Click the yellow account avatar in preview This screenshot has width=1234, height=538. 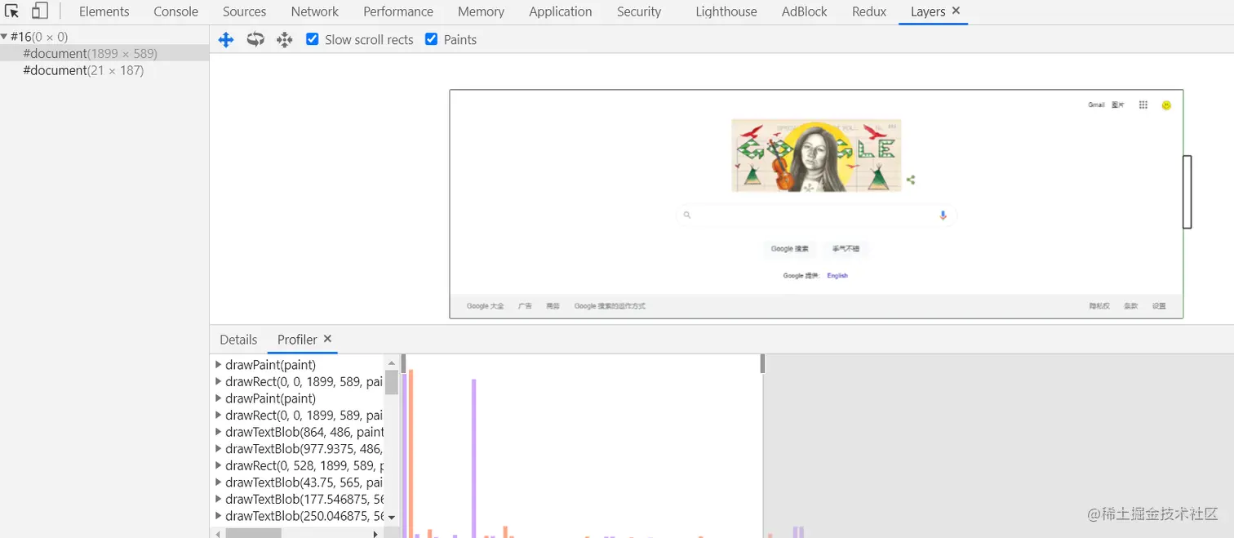point(1166,104)
